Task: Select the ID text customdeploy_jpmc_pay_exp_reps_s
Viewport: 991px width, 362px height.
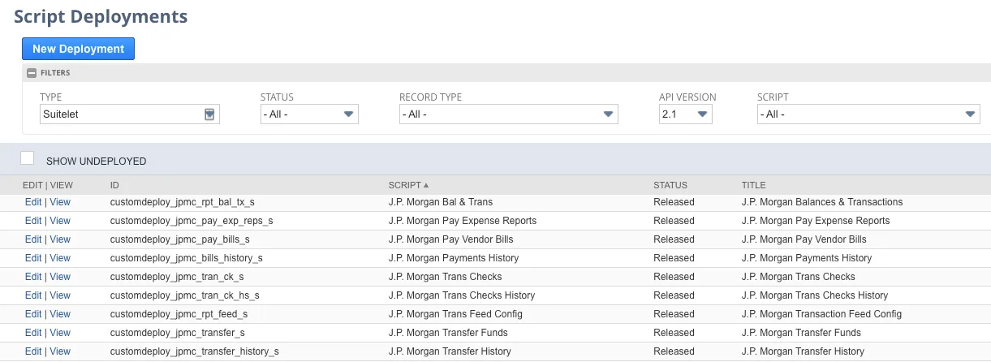Action: click(x=192, y=221)
